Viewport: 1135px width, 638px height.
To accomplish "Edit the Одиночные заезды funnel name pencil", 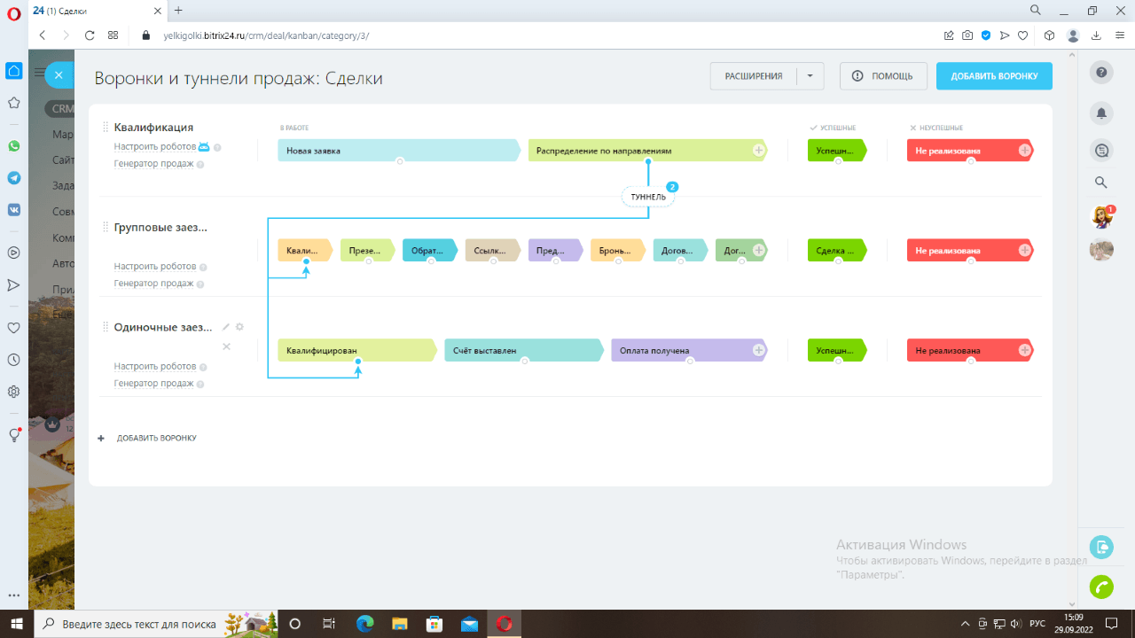I will [226, 327].
